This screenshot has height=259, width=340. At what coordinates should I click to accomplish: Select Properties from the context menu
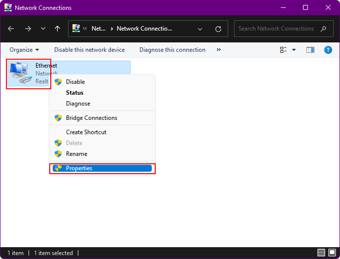pos(79,168)
